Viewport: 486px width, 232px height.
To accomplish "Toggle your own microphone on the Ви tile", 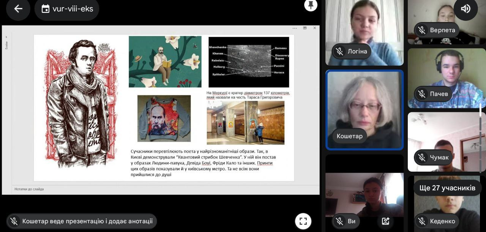I will [x=339, y=221].
